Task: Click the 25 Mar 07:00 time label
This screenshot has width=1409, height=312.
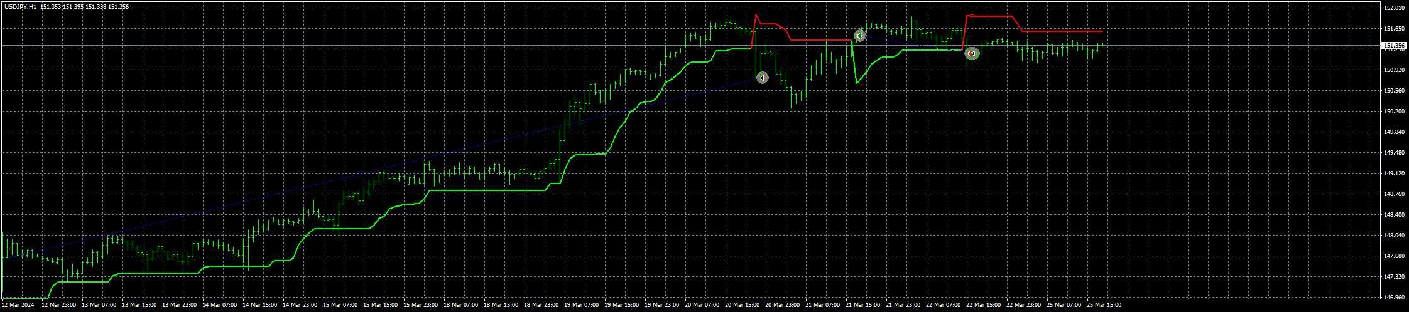Action: (x=1064, y=305)
